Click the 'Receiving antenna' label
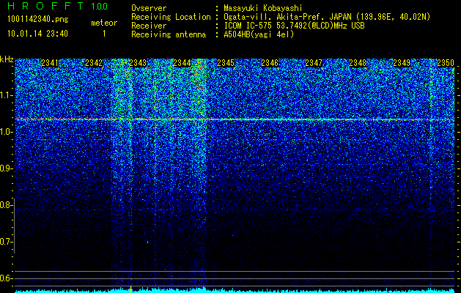The width and height of the screenshot is (461, 293). click(x=169, y=34)
